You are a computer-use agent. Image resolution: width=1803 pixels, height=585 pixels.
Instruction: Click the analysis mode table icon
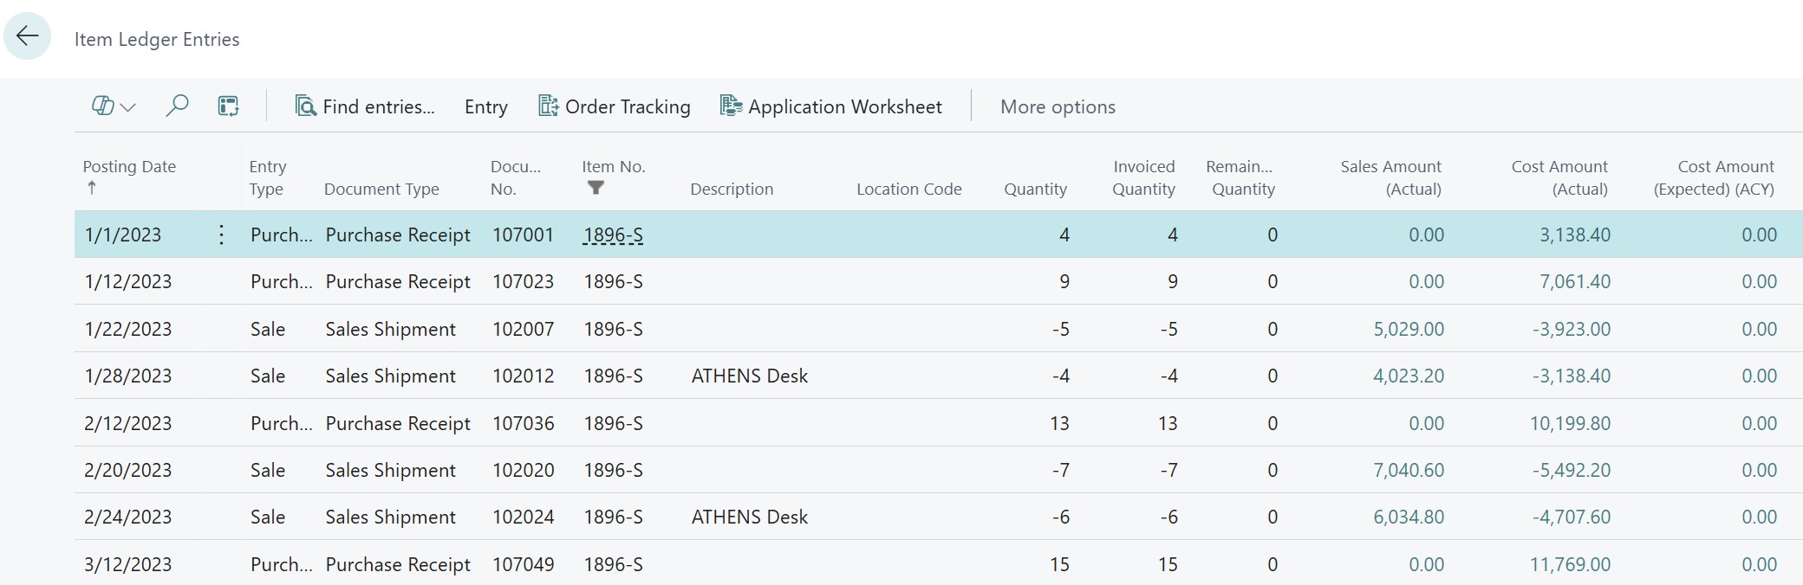point(228,106)
